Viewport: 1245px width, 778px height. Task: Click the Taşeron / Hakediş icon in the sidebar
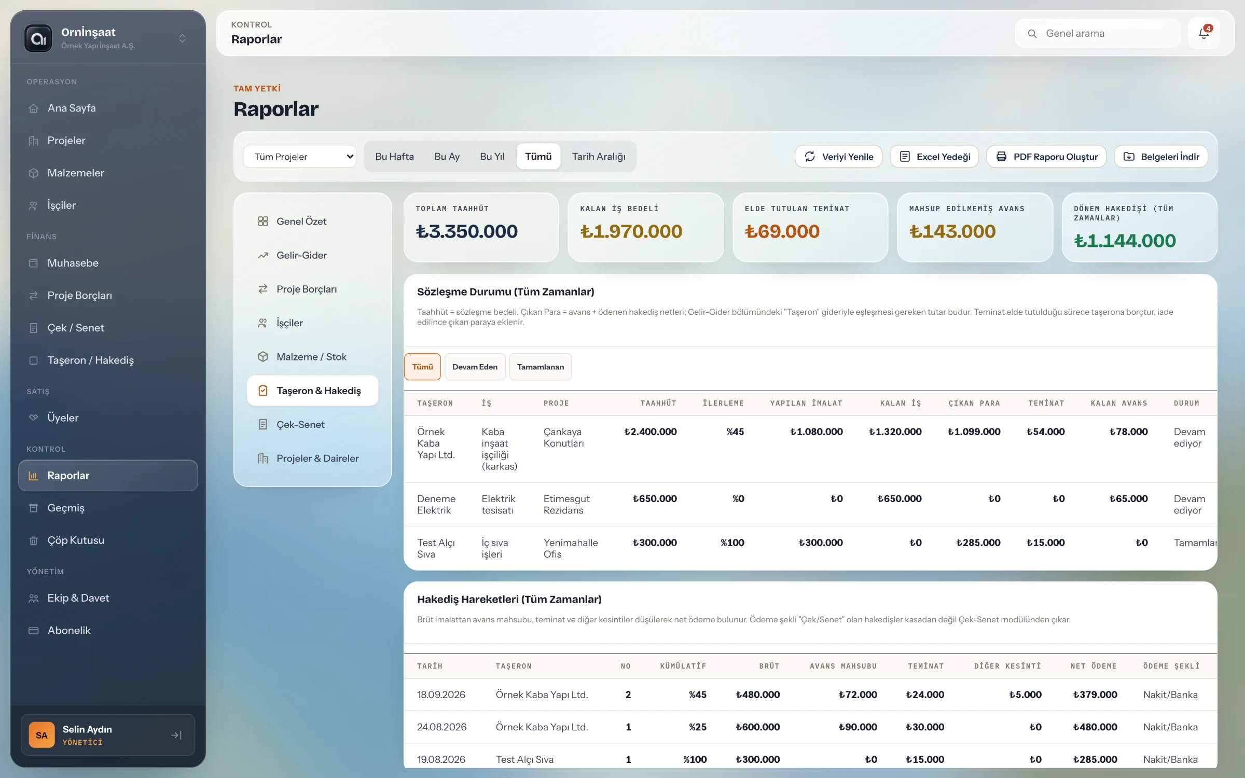[x=34, y=360]
